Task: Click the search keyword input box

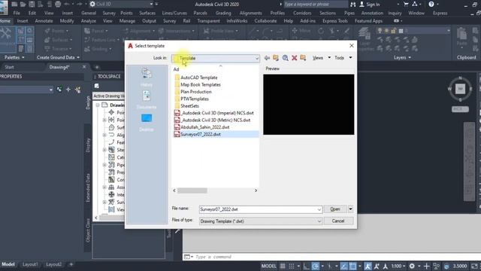Action: [316, 5]
